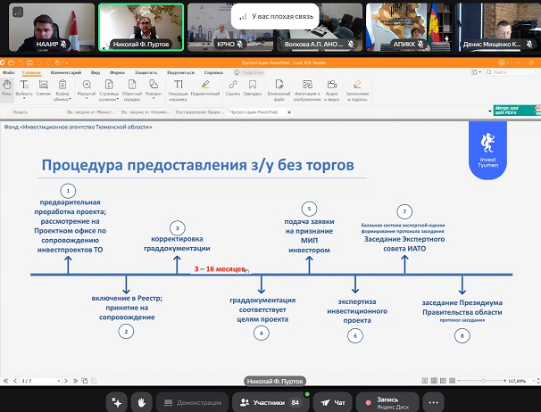Screen dimensions: 541x412
Task: Click the Аудио и видео tool
Action: point(332,87)
